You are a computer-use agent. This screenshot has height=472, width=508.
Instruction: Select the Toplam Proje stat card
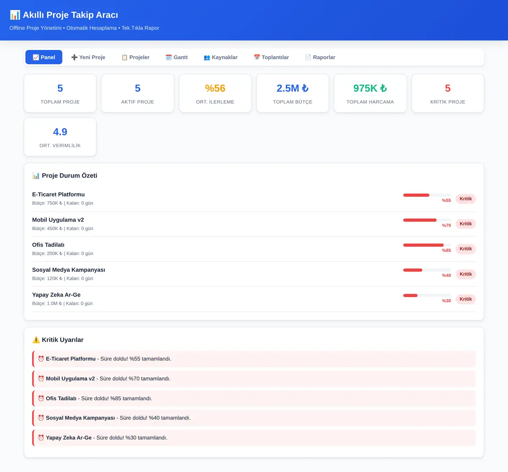[60, 93]
